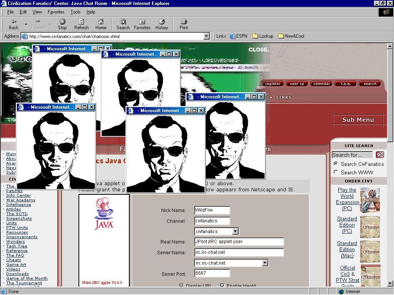This screenshot has width=394, height=295.
Task: Click the red go search button
Action: 380,154
